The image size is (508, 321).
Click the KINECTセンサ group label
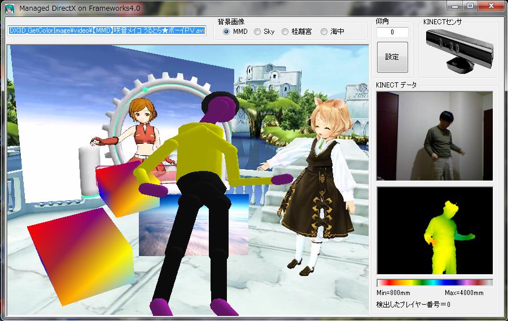[443, 21]
